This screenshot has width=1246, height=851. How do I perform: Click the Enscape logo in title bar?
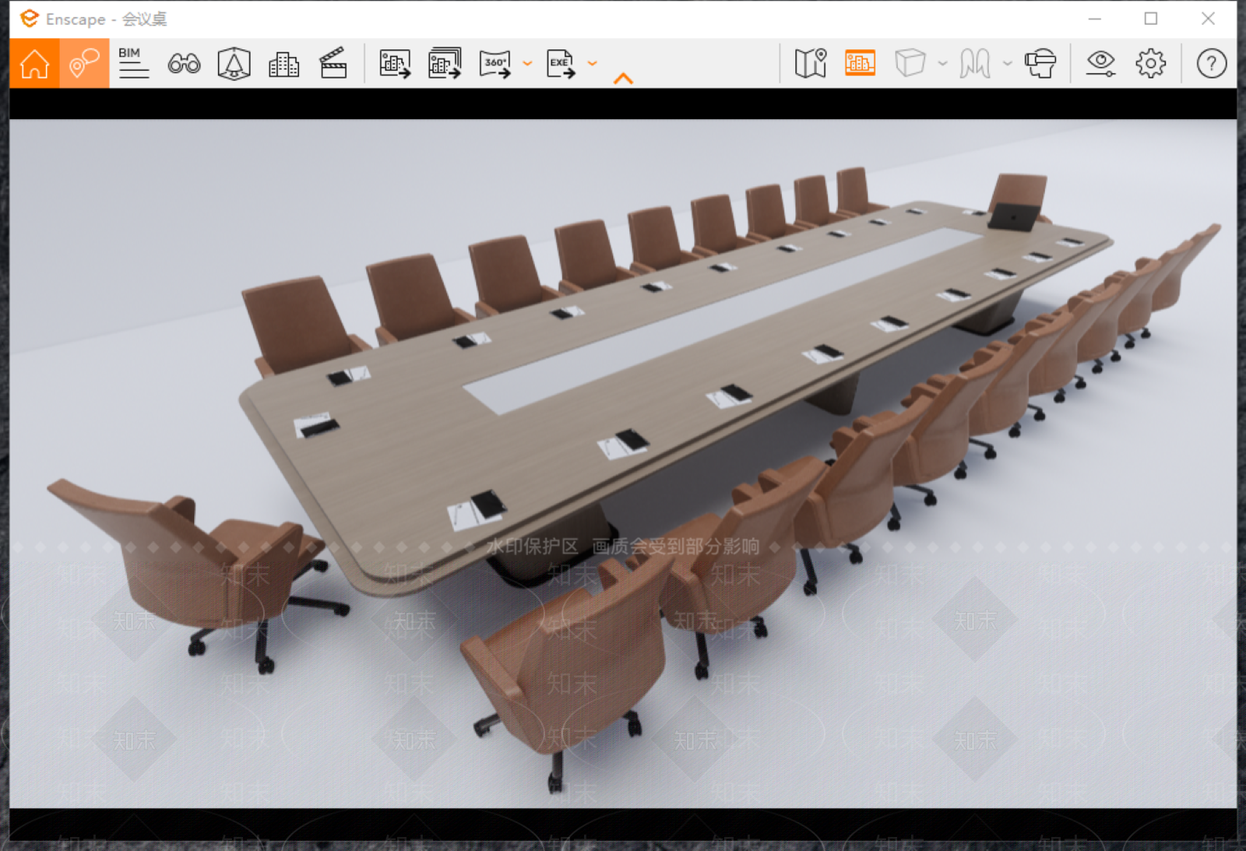tap(30, 18)
